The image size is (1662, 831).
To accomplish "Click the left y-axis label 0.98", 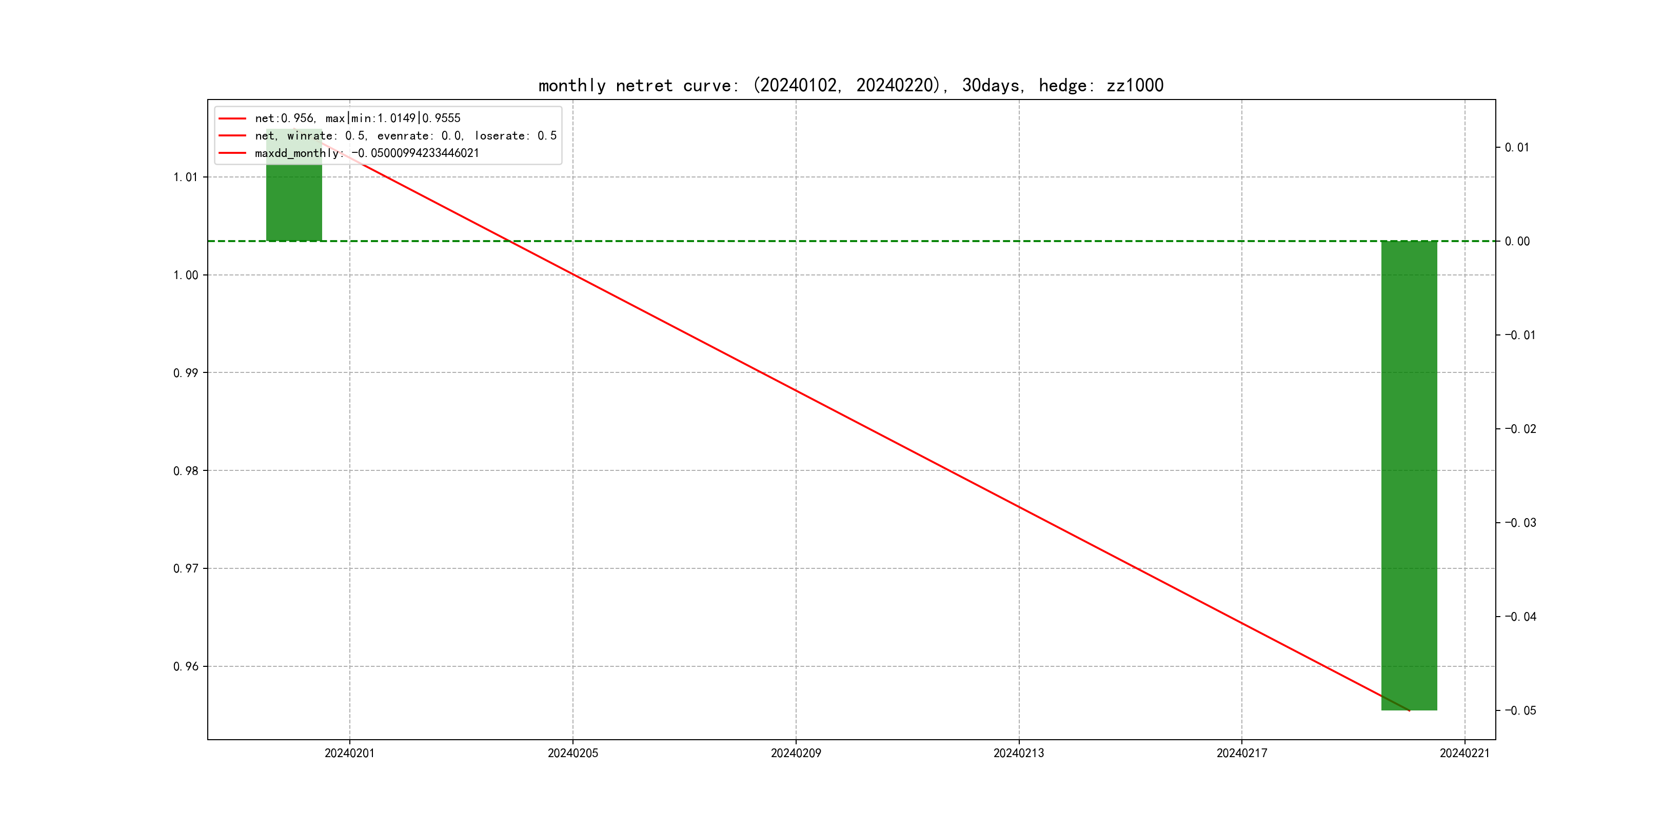I will (185, 471).
